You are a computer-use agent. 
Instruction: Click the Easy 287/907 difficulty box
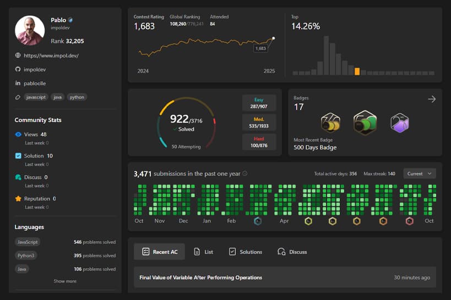(x=259, y=103)
